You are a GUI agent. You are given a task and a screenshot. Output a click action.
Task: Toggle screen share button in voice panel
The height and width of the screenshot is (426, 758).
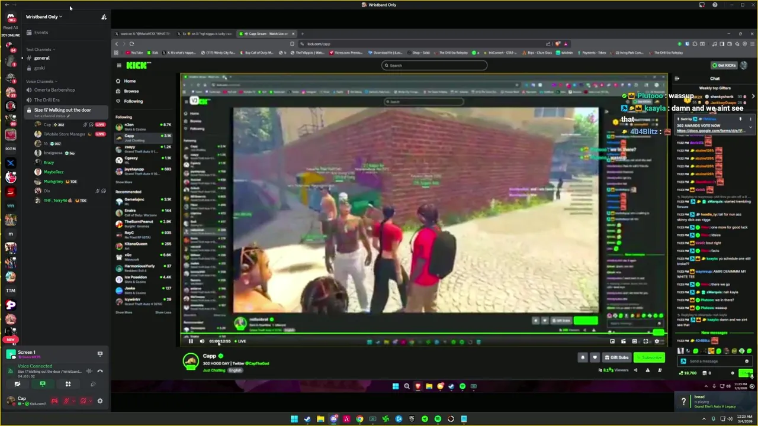[x=43, y=384]
